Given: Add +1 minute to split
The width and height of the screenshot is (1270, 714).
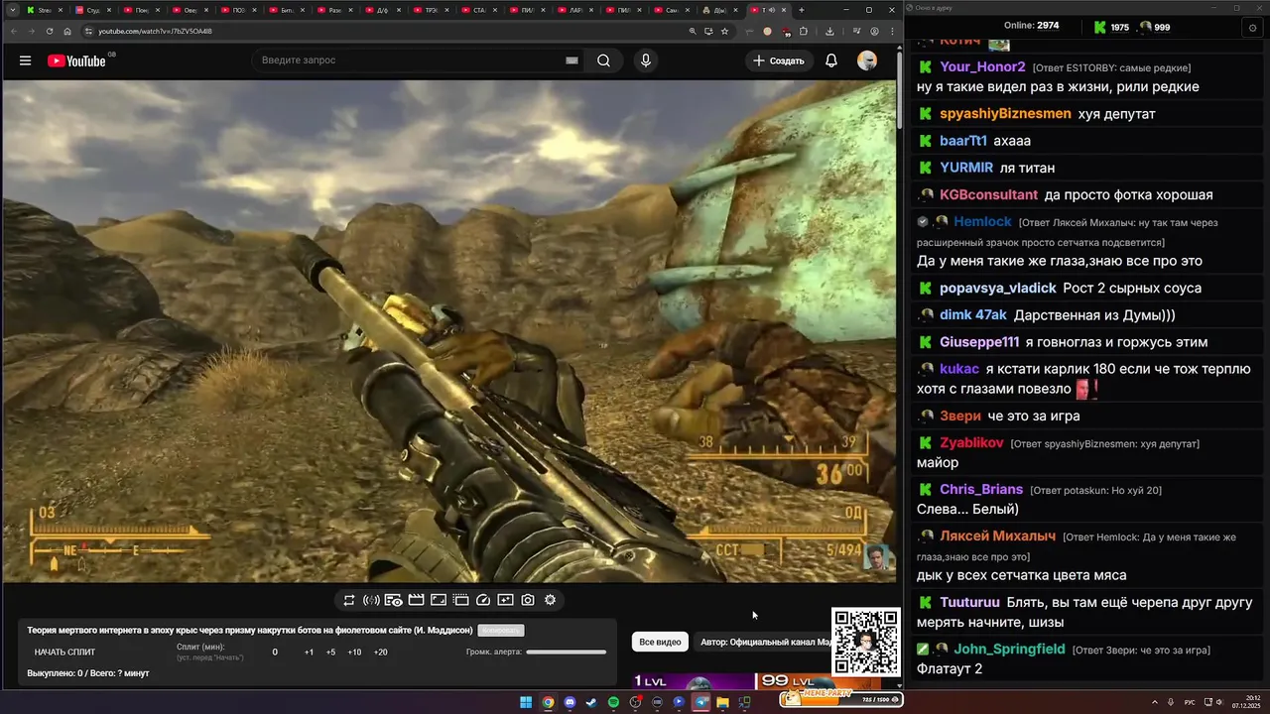Looking at the screenshot, I should click(309, 653).
